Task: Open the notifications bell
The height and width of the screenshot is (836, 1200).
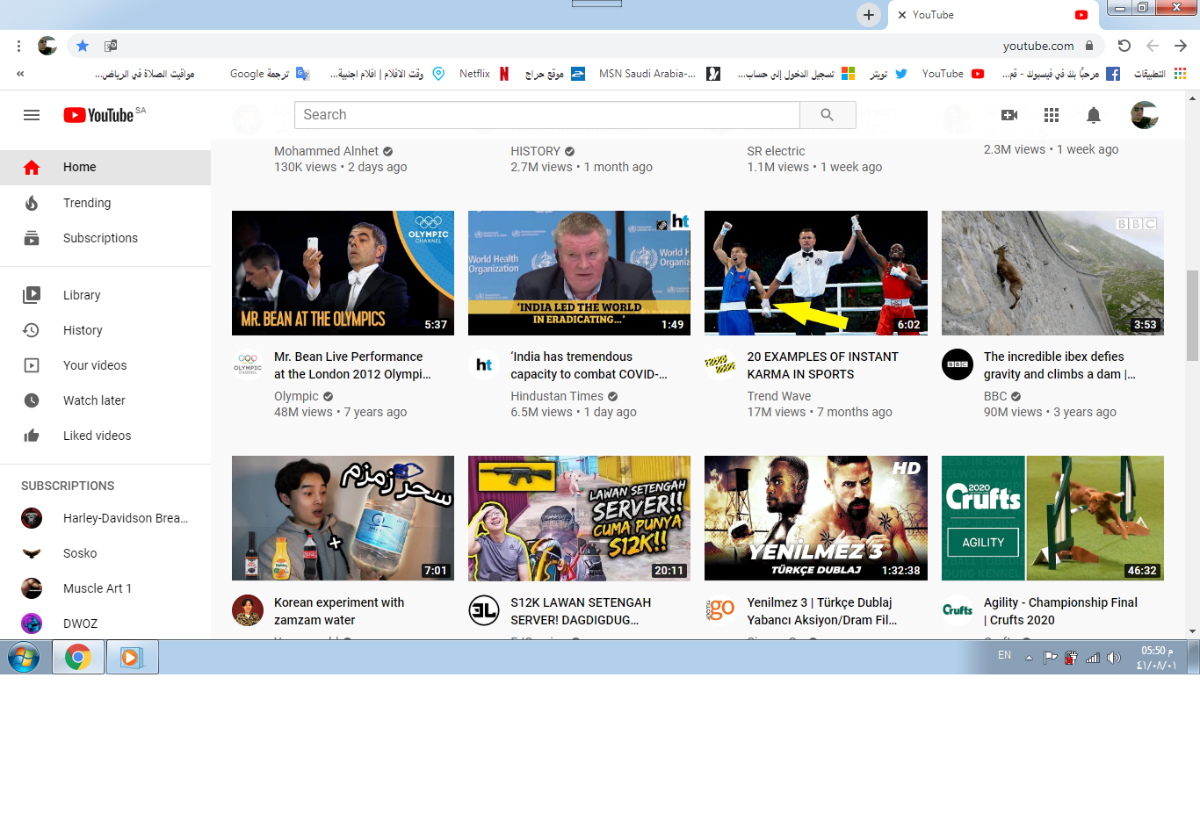Action: coord(1094,115)
